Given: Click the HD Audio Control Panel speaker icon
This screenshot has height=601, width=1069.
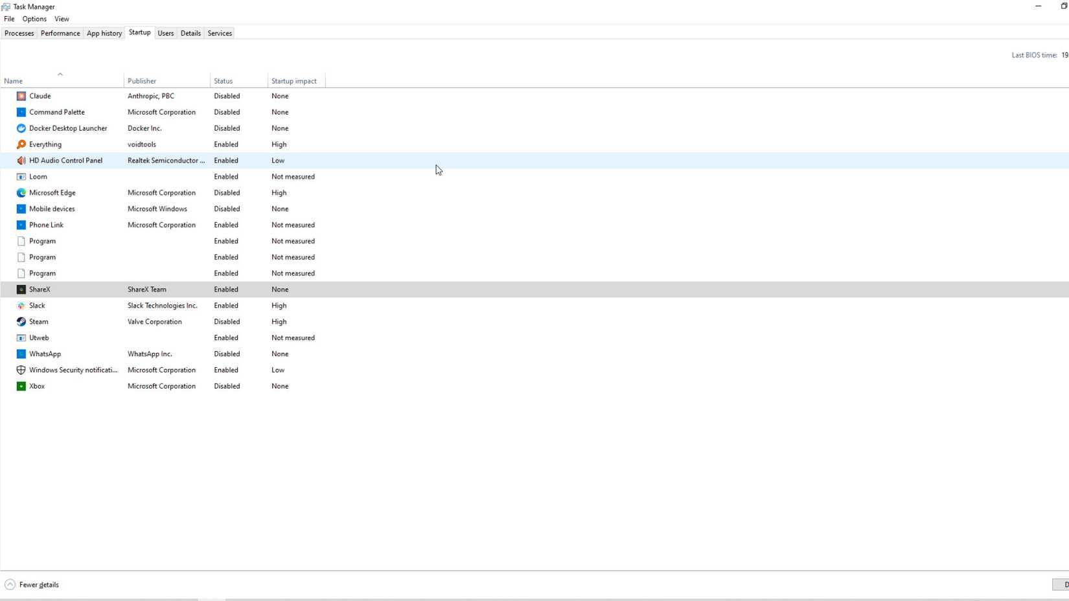Looking at the screenshot, I should click(21, 161).
